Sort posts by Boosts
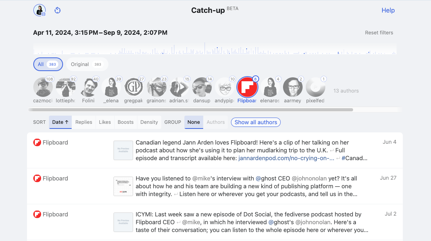The height and width of the screenshot is (241, 431). coord(126,122)
